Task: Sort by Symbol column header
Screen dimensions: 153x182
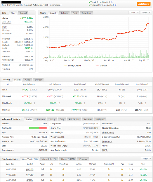Action: pyautogui.click(x=30, y=164)
